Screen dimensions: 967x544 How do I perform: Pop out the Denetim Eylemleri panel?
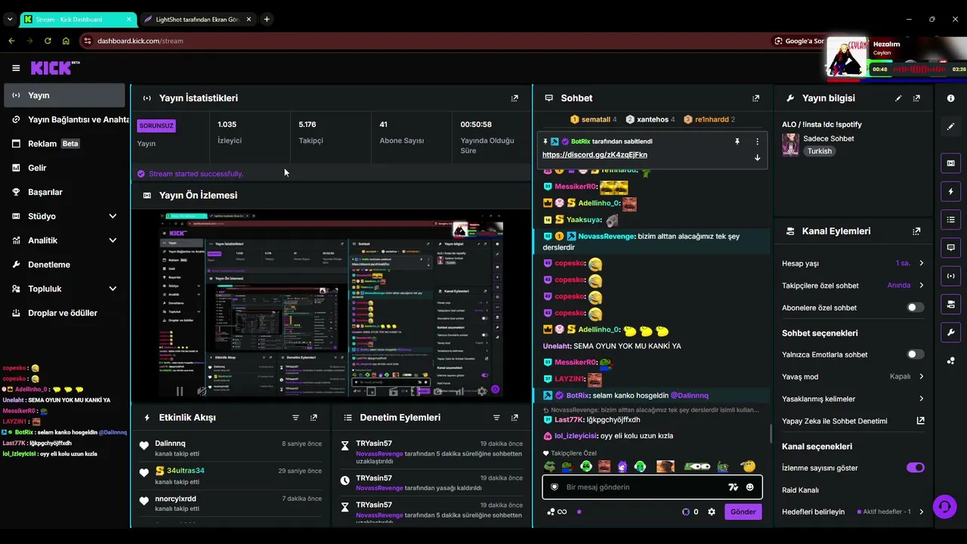514,418
